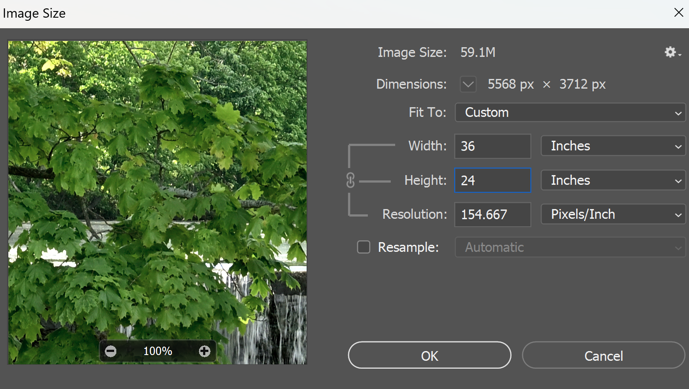Image resolution: width=689 pixels, height=389 pixels.
Task: Change the Width units Inches dropdown
Action: coord(613,146)
